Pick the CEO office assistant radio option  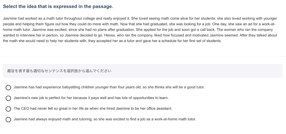8,109
